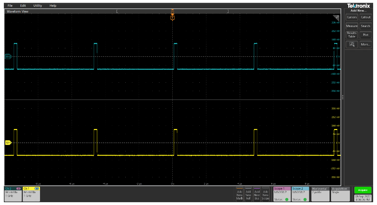Open the File menu

point(10,6)
